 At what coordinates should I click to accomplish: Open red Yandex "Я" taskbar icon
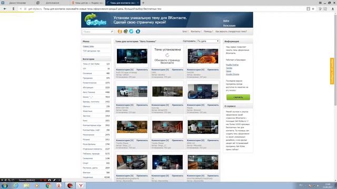click(58, 185)
